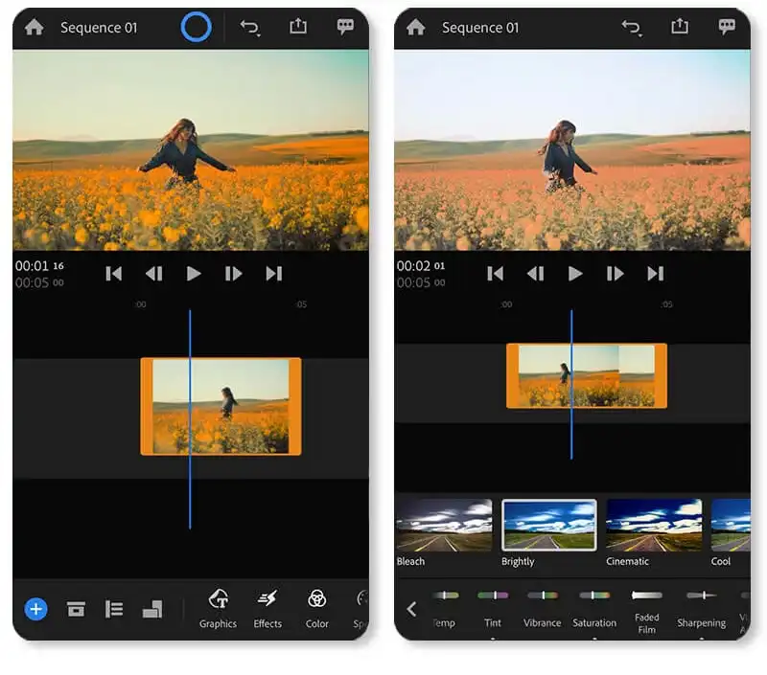Select the Sharpening adjustment slider
The height and width of the screenshot is (675, 767).
[702, 609]
